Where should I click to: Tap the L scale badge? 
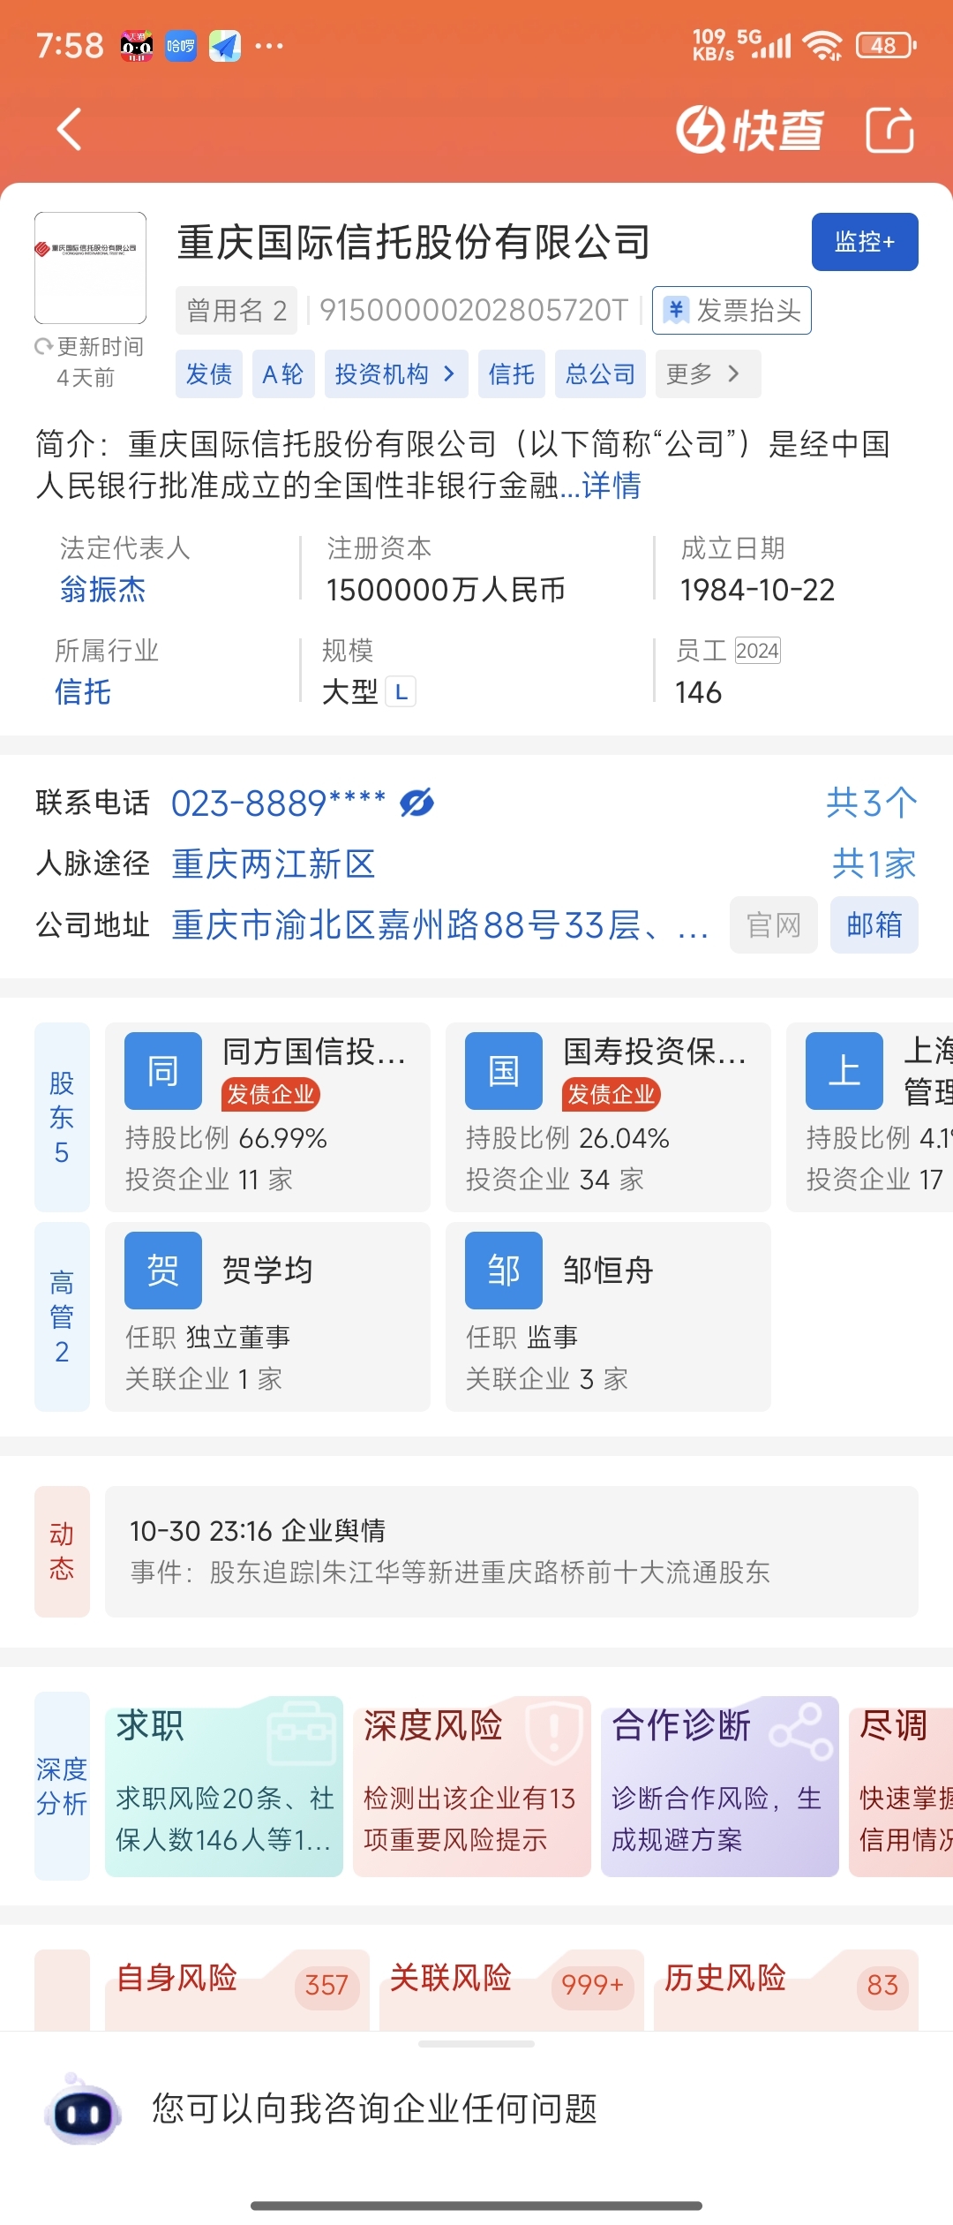point(401,692)
